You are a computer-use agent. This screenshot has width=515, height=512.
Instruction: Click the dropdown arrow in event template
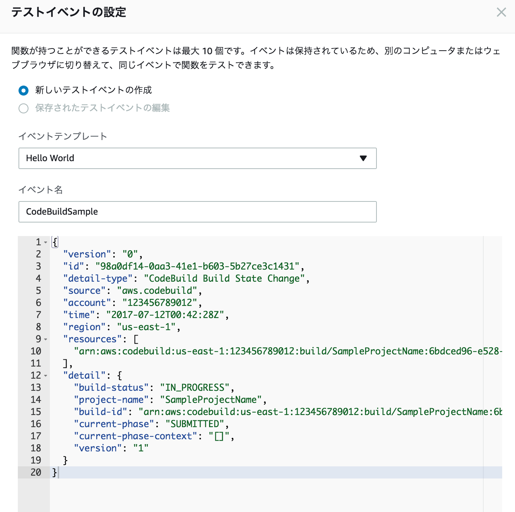[363, 158]
